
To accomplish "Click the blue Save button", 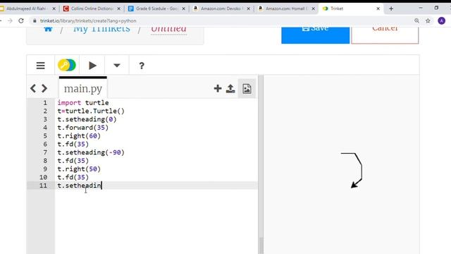I will tap(315, 35).
